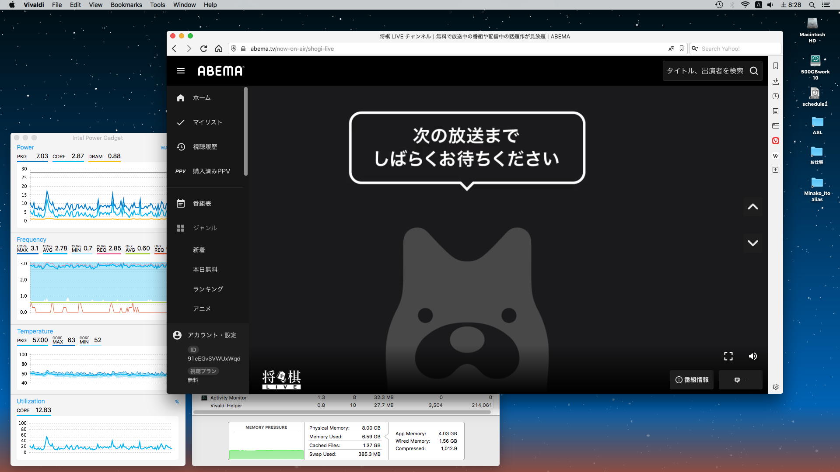
Task: Open the Vivaldi settings gear icon
Action: (775, 387)
